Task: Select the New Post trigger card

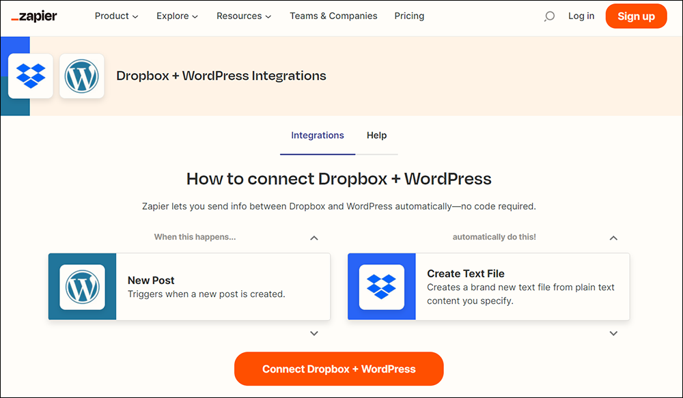Action: pos(189,287)
